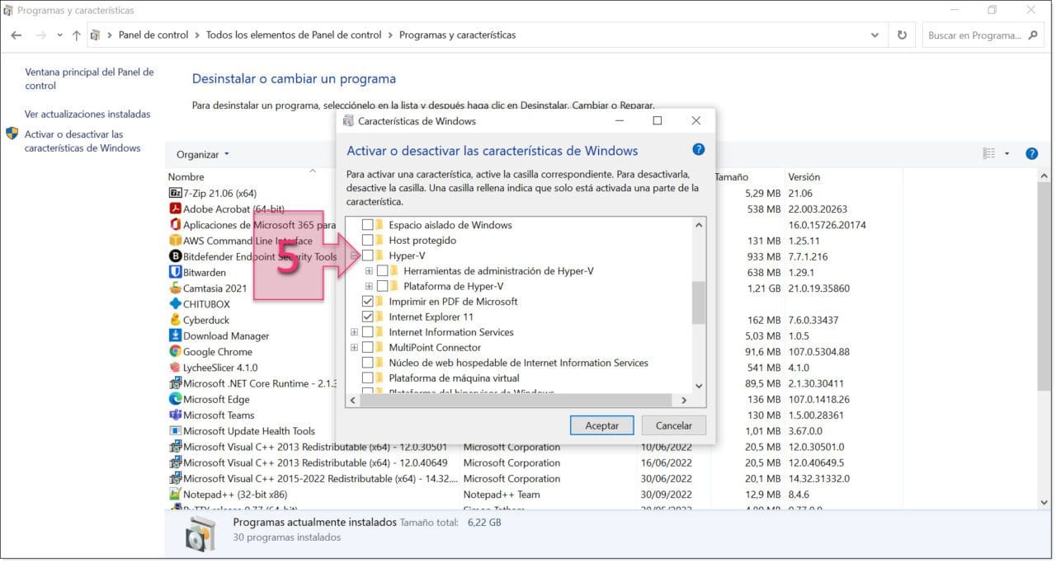Click the change view layout icon

pos(989,153)
